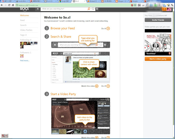
Task: Click the browser forward arrow
Action: click(x=5, y=5)
